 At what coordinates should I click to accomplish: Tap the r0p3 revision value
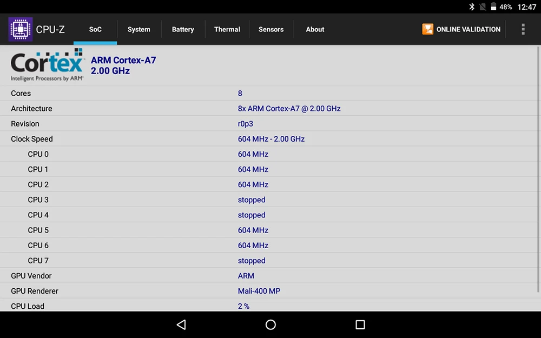(245, 124)
